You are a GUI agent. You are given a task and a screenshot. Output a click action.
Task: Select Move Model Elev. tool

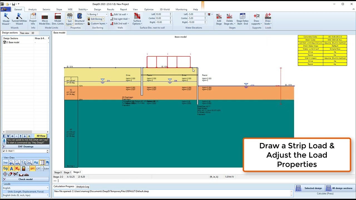45,19
